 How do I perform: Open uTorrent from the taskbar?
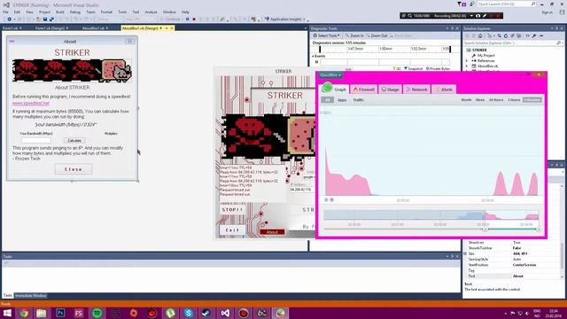[x=170, y=313]
